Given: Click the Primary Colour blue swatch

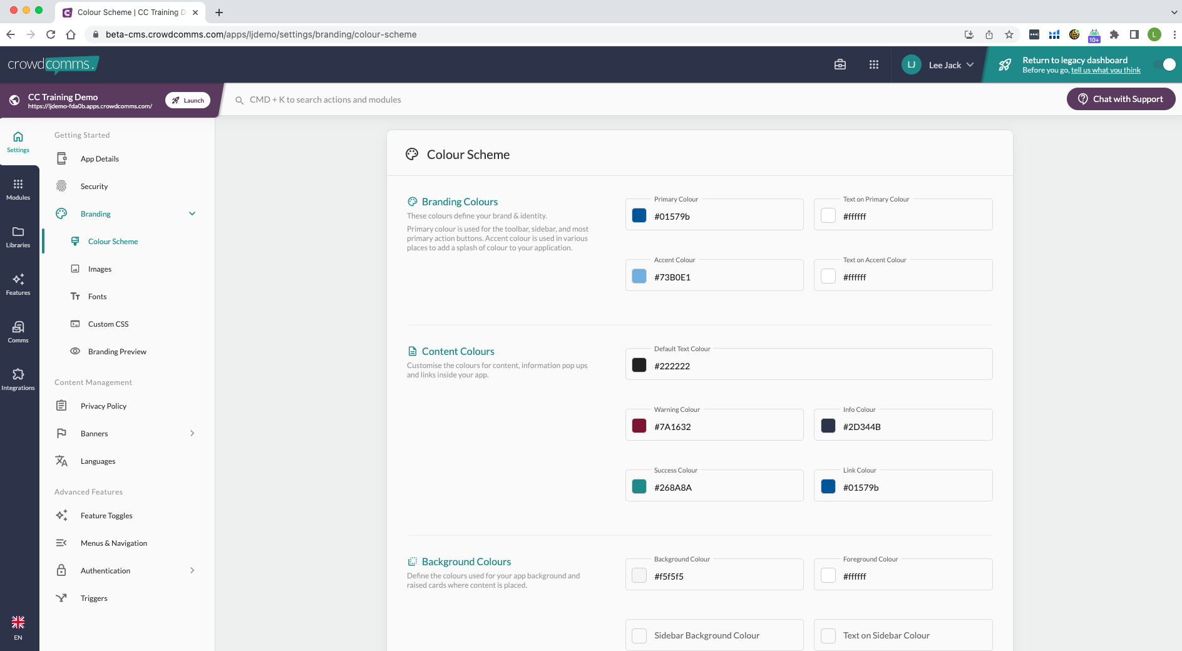Looking at the screenshot, I should pyautogui.click(x=639, y=216).
